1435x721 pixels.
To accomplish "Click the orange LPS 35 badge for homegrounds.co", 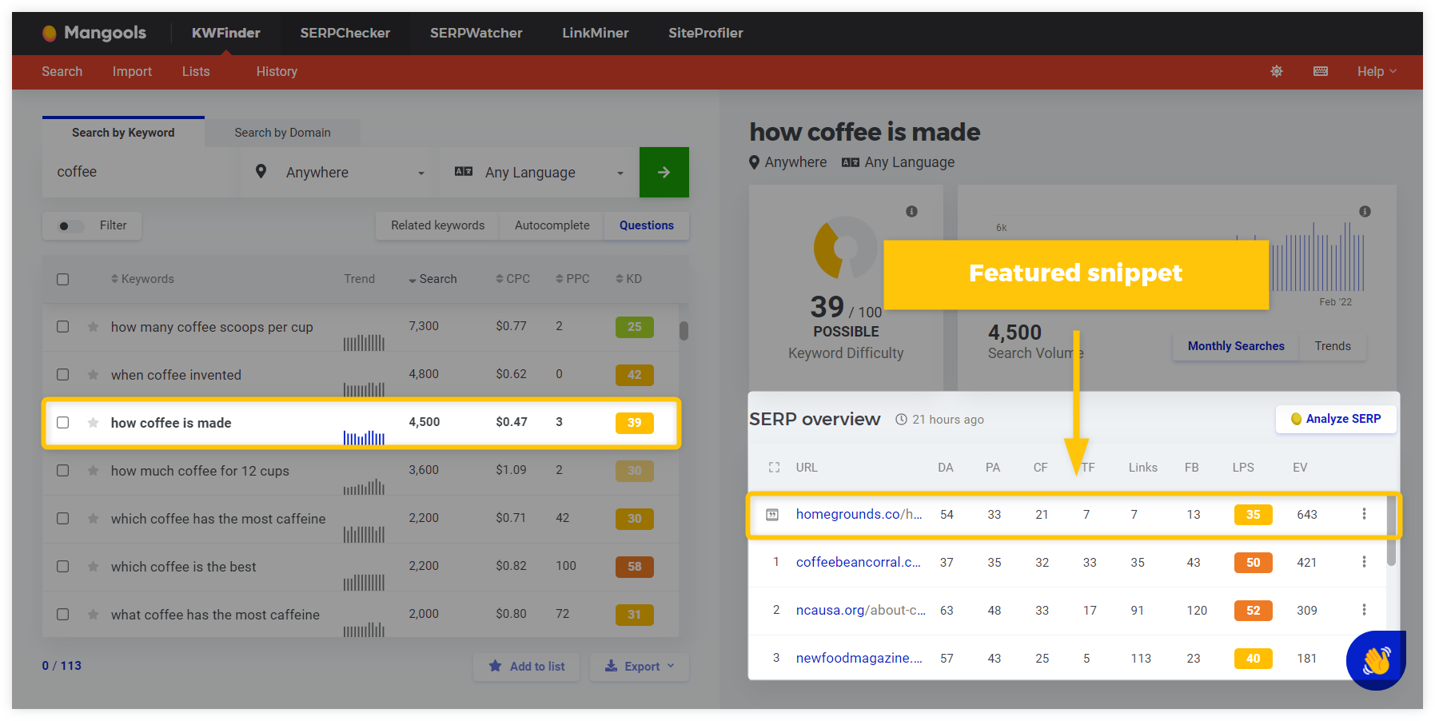I will coord(1253,515).
